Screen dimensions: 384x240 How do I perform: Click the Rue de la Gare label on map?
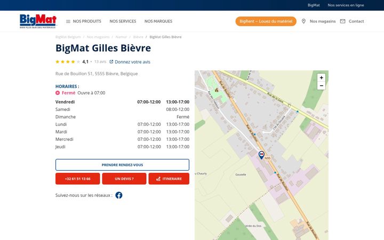click(x=275, y=98)
